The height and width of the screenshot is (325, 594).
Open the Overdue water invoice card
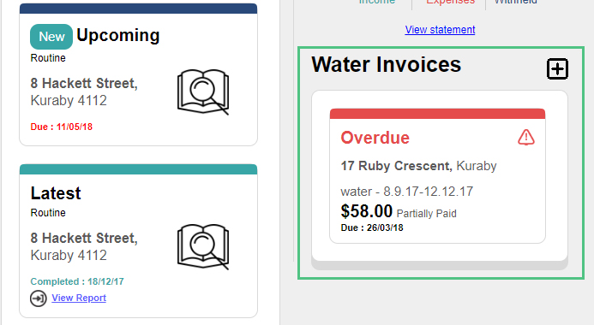[437, 176]
